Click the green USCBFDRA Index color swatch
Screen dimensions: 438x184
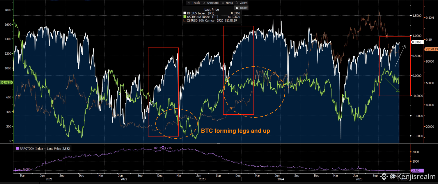185,17
